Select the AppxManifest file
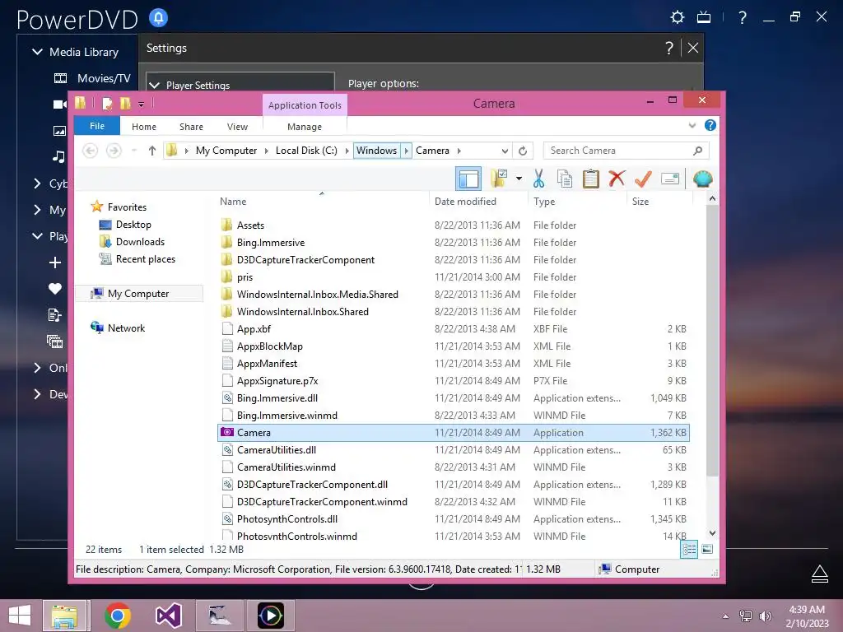The width and height of the screenshot is (843, 632). [267, 363]
